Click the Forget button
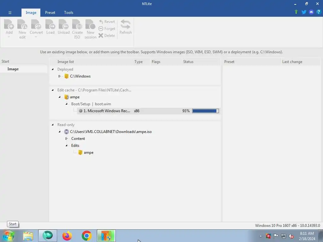The height and width of the screenshot is (242, 323). point(107,29)
